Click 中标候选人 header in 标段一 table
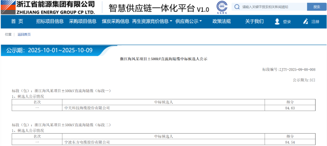The width and height of the screenshot is (327, 146). click(163, 102)
